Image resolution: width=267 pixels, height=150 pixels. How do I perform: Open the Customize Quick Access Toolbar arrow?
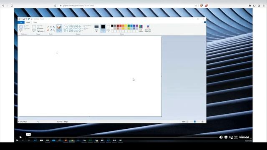pyautogui.click(x=31, y=19)
